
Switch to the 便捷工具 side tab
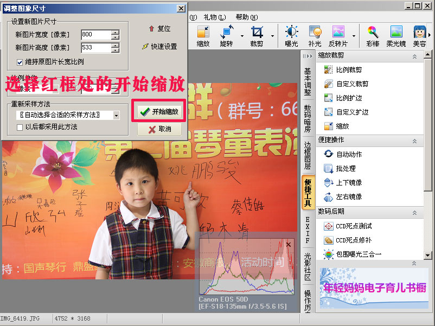pyautogui.click(x=308, y=192)
